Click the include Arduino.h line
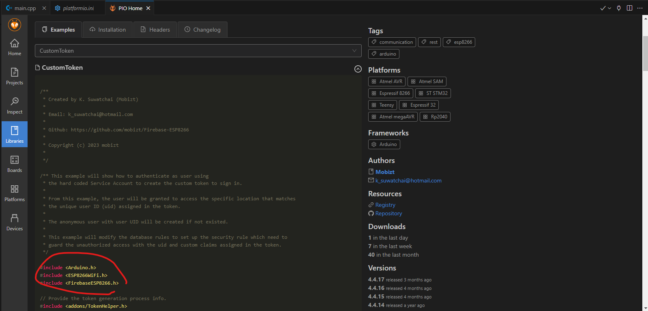This screenshot has width=648, height=311. (x=68, y=268)
